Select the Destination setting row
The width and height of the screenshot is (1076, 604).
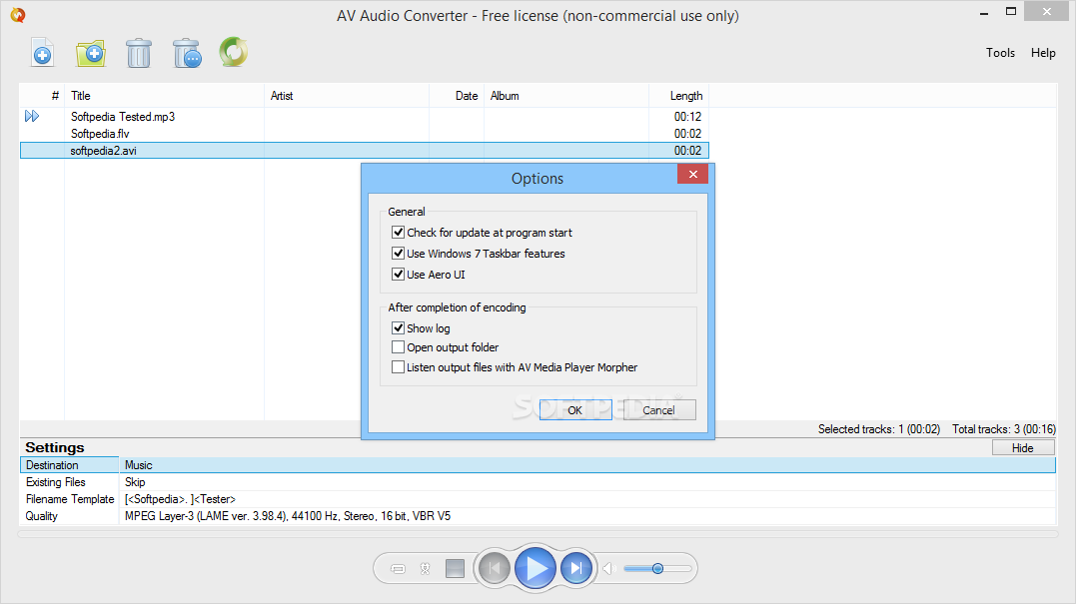click(x=538, y=465)
